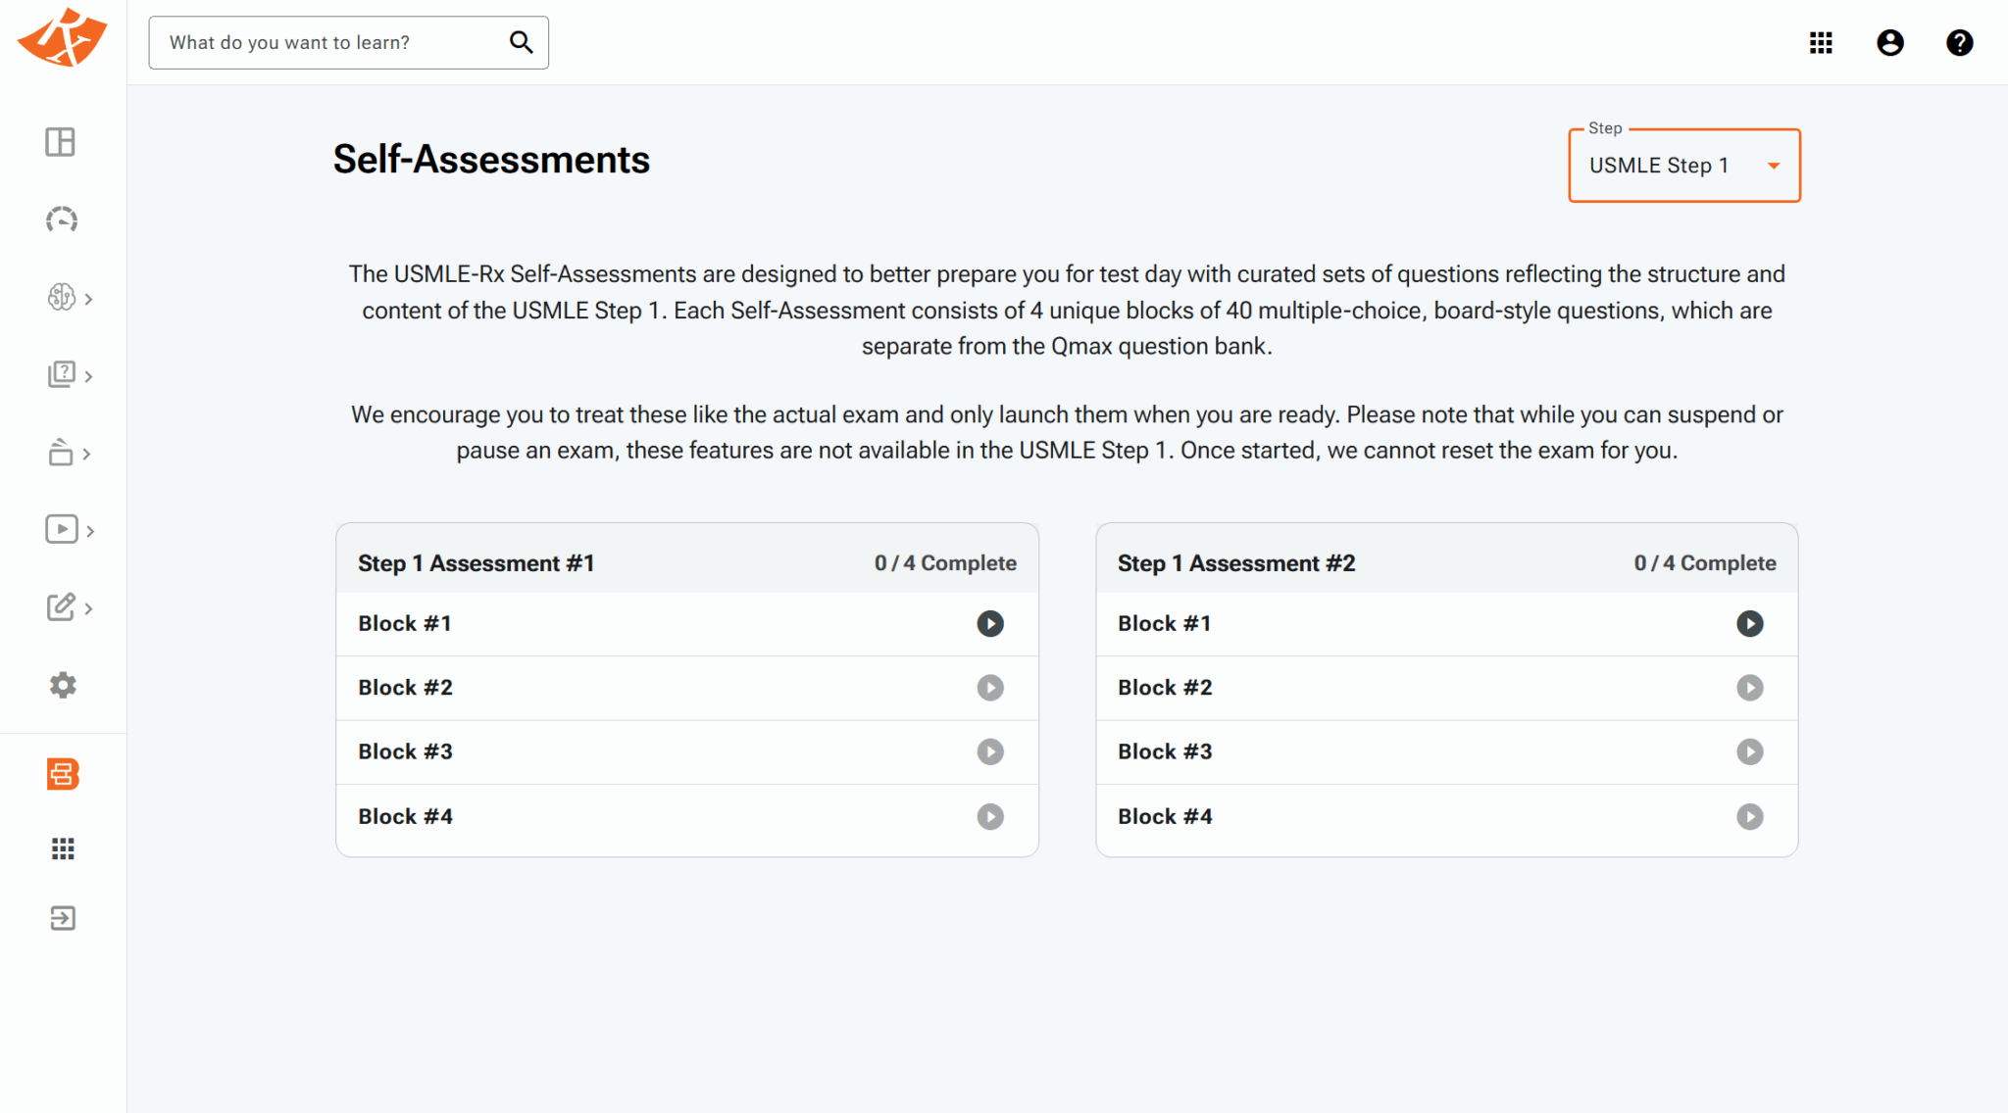Start Block #1 of Assessment #1
Image resolution: width=2008 pixels, height=1113 pixels.
990,624
